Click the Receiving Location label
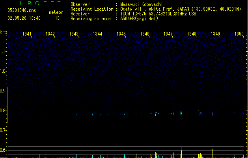This screenshot has width=248, height=158. [92, 9]
